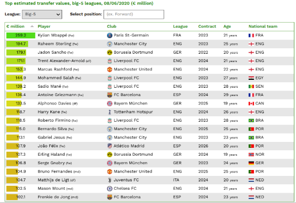Screen dimensions: 296x203
Task: Click the Select position input field
Action: point(134,14)
